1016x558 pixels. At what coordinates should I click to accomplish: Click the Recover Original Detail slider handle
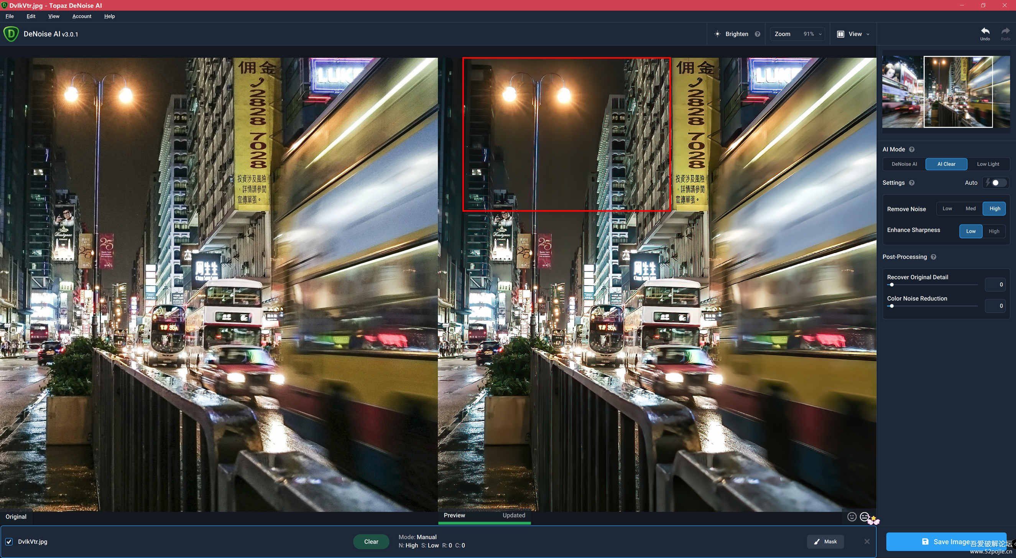[891, 285]
